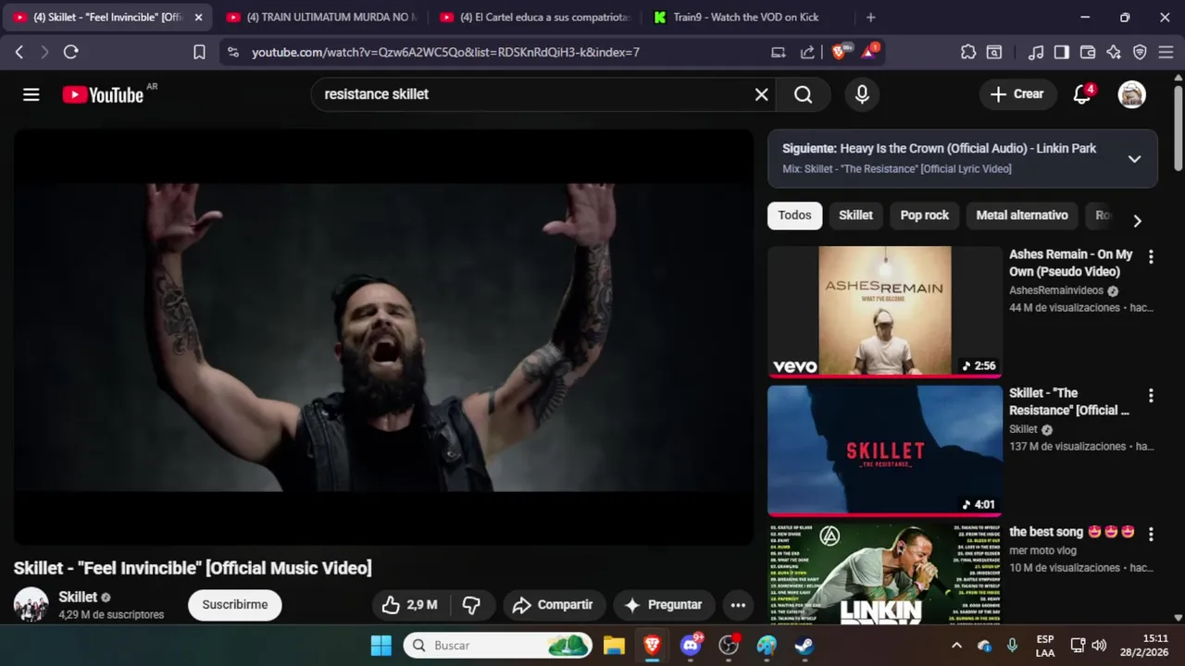Select the Todos filter chip
This screenshot has width=1185, height=666.
pos(794,216)
